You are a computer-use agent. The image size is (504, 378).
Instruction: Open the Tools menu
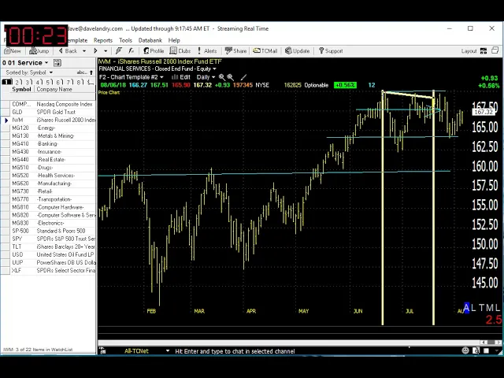pyautogui.click(x=125, y=40)
